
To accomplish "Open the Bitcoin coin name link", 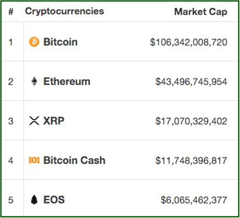I will [60, 42].
